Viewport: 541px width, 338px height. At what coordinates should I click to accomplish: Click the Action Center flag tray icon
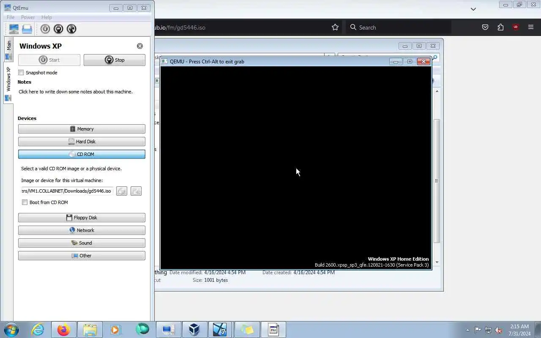(x=478, y=330)
